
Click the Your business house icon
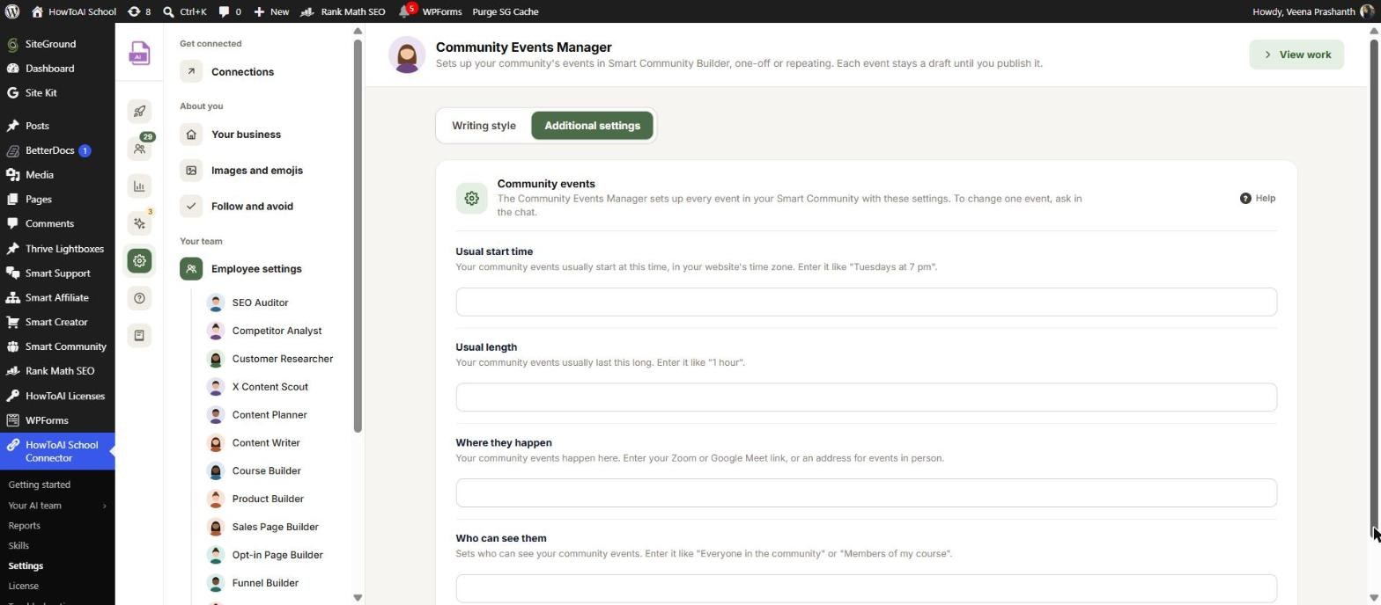(191, 135)
